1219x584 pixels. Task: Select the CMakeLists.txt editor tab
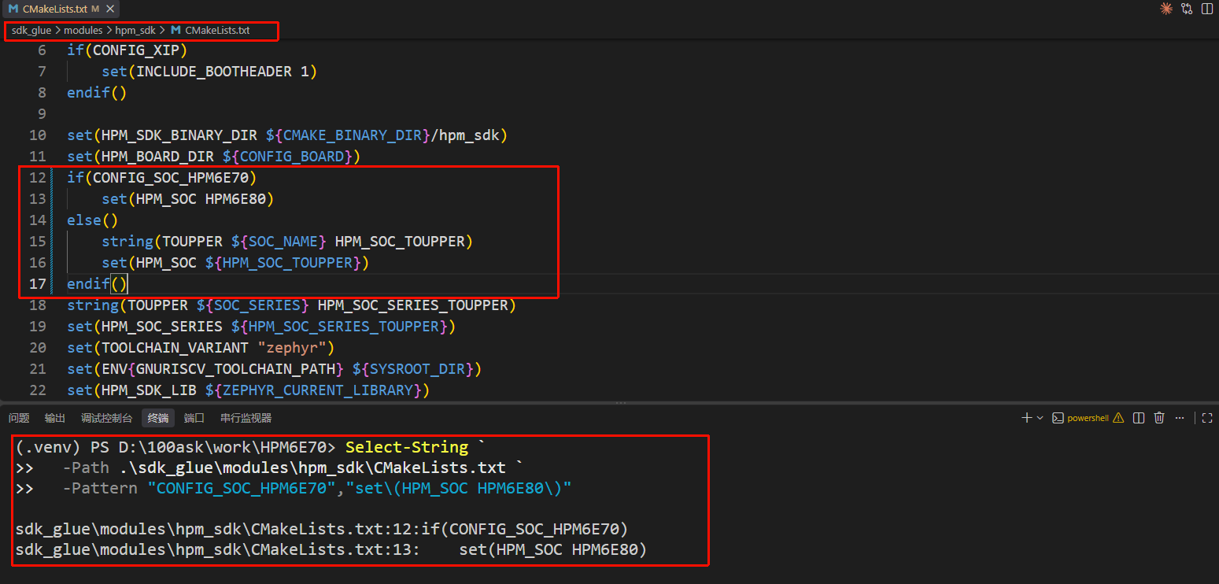pyautogui.click(x=61, y=9)
